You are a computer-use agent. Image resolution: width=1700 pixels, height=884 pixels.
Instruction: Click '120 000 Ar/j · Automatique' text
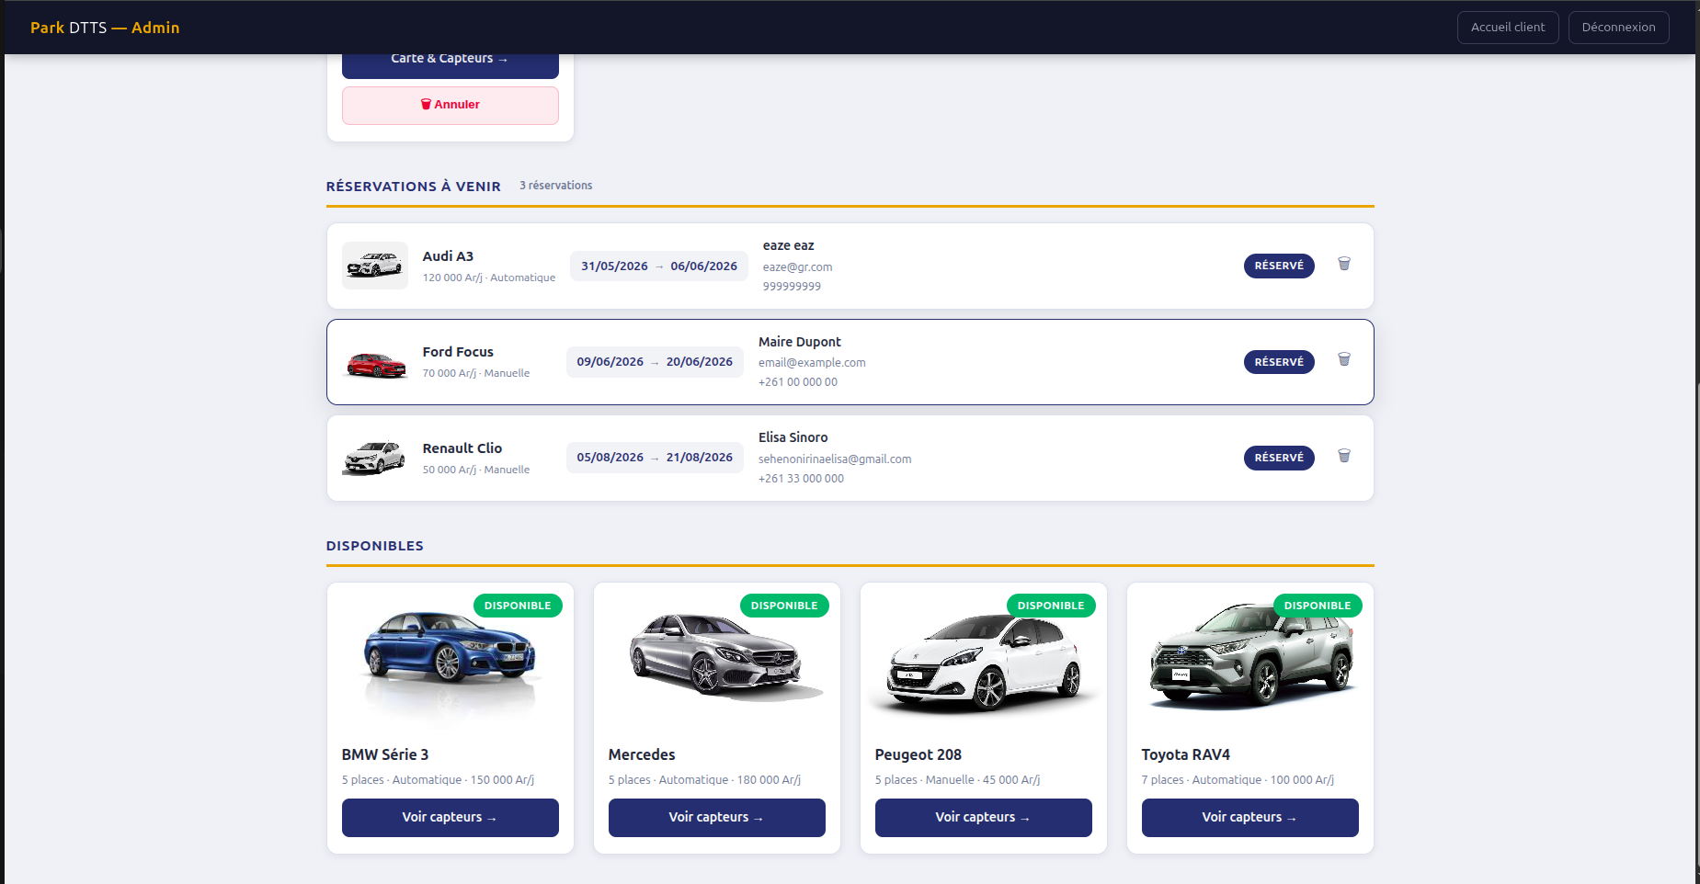[x=489, y=278]
